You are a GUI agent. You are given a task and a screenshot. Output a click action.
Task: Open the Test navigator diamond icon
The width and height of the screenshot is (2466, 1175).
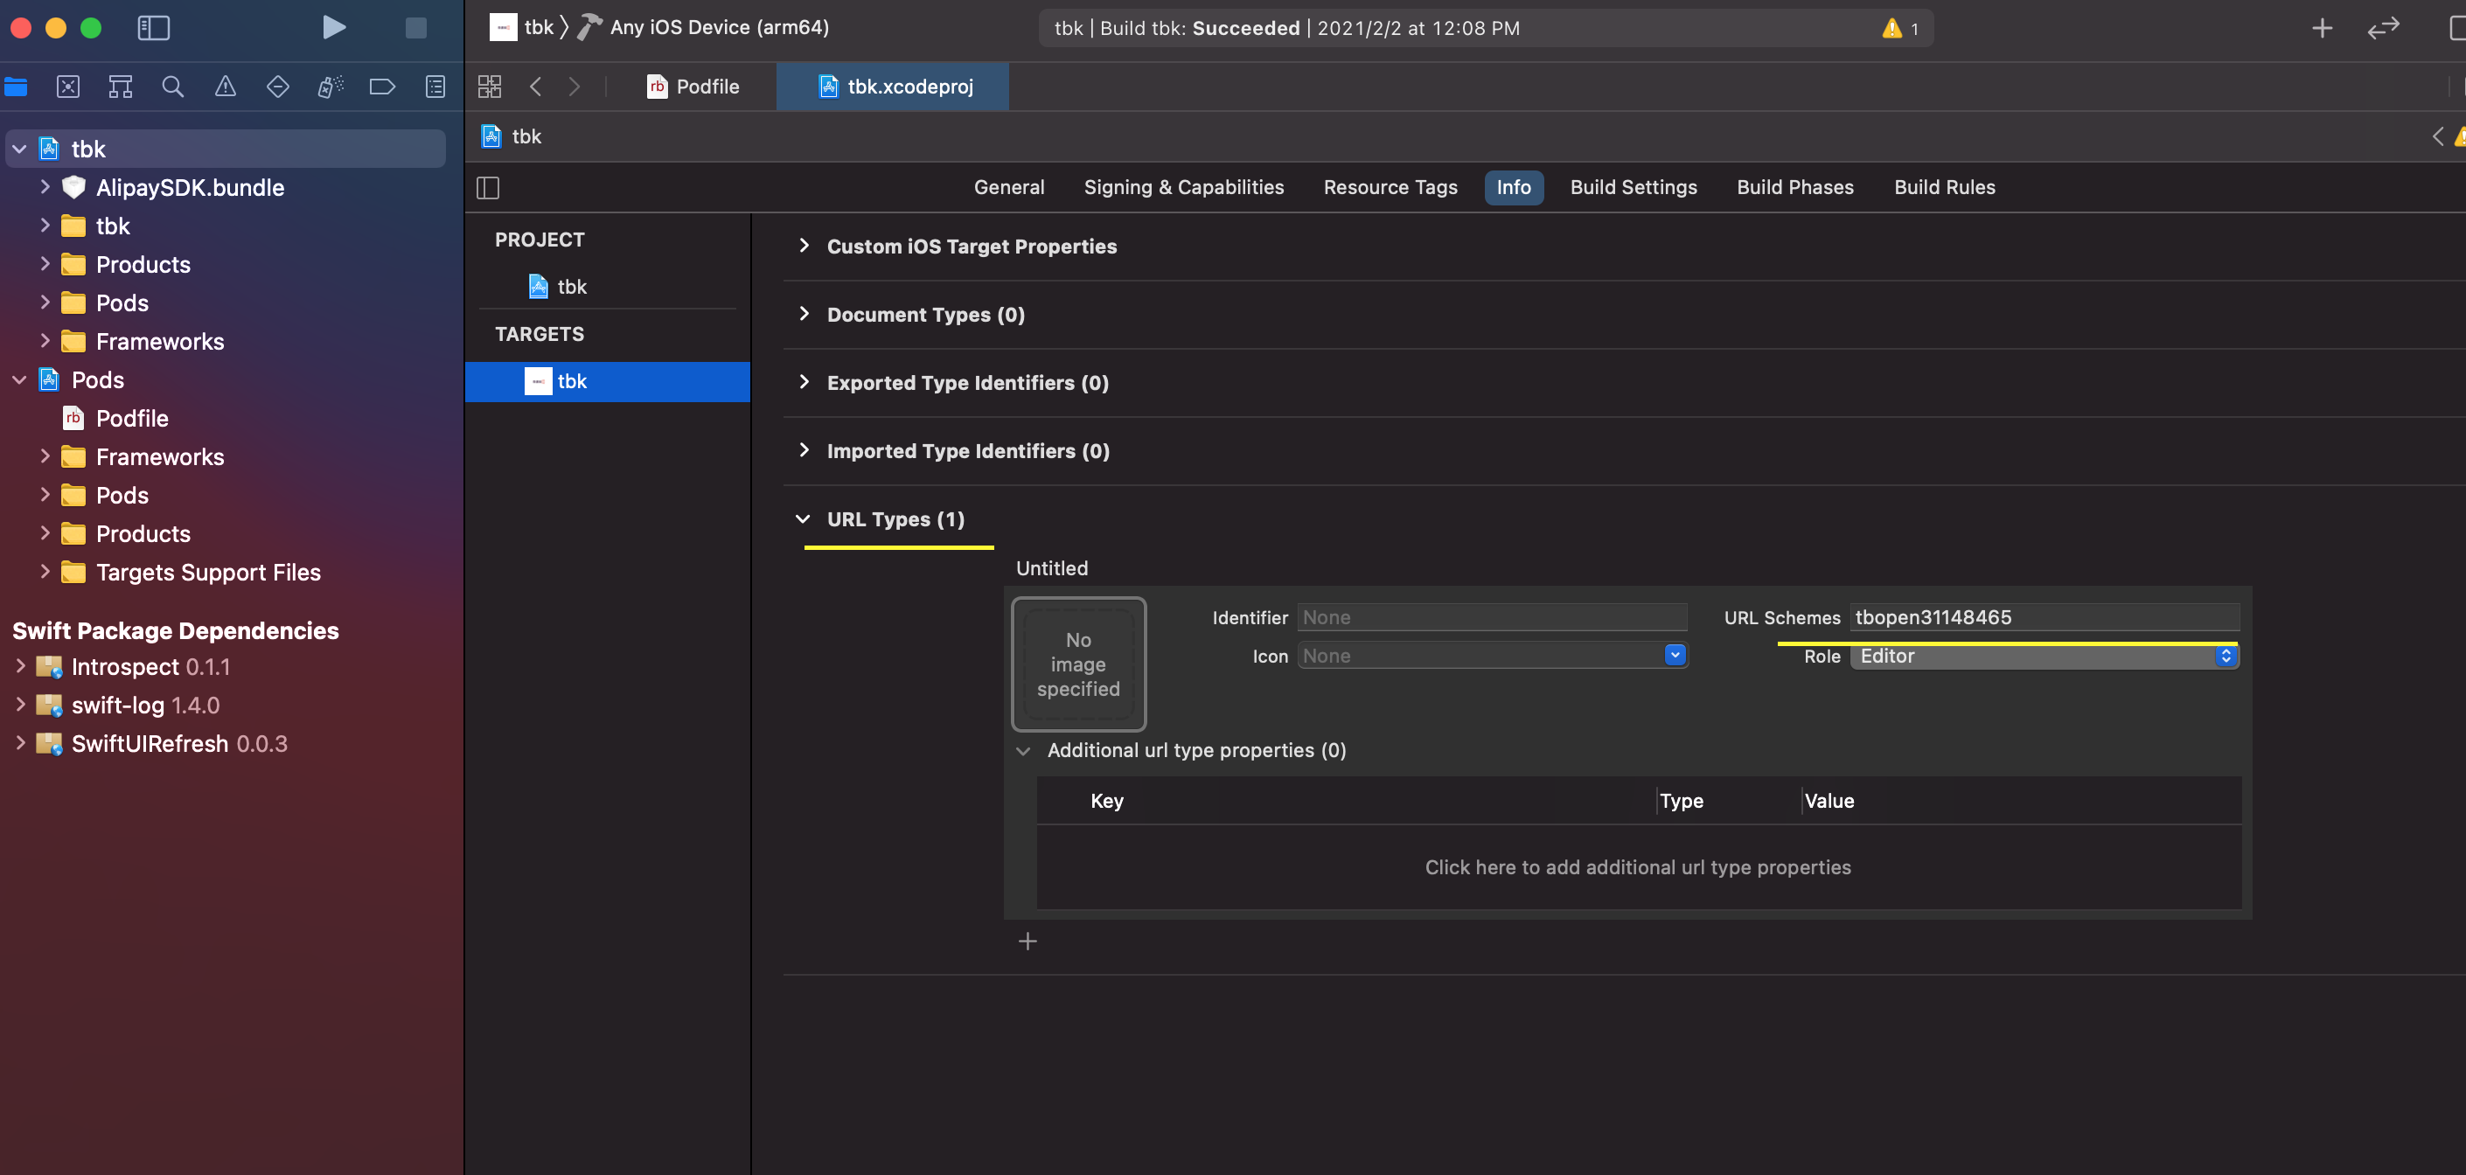[x=277, y=87]
